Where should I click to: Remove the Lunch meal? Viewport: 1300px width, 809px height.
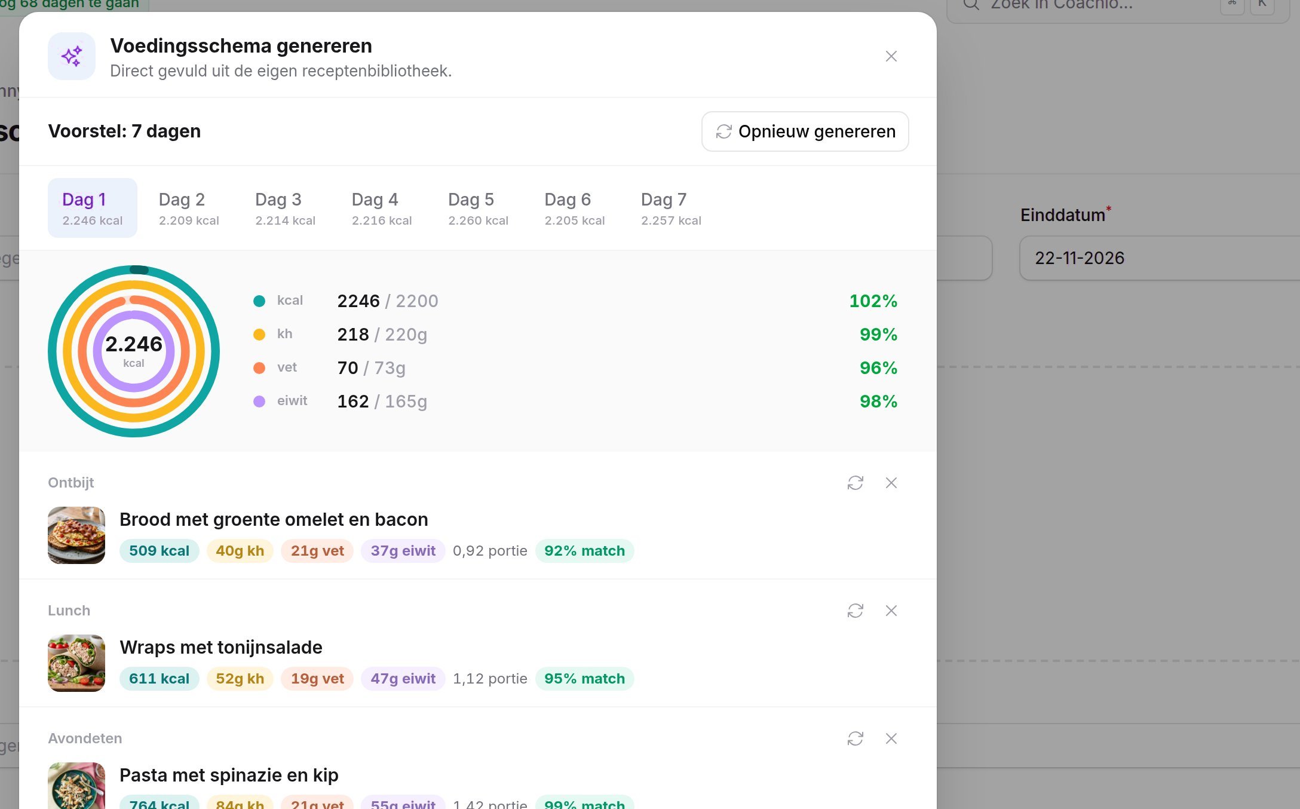coord(891,611)
